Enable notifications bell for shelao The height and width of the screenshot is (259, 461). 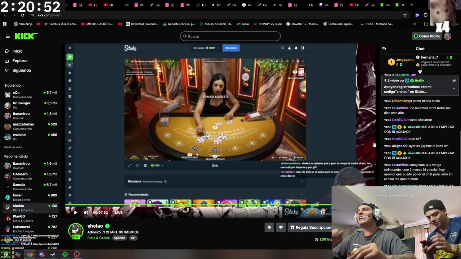269,227
